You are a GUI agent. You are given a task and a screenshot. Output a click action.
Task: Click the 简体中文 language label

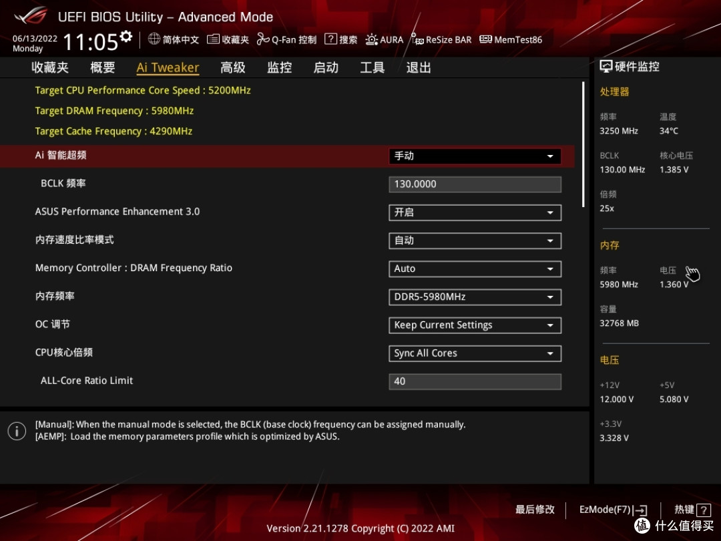click(181, 39)
